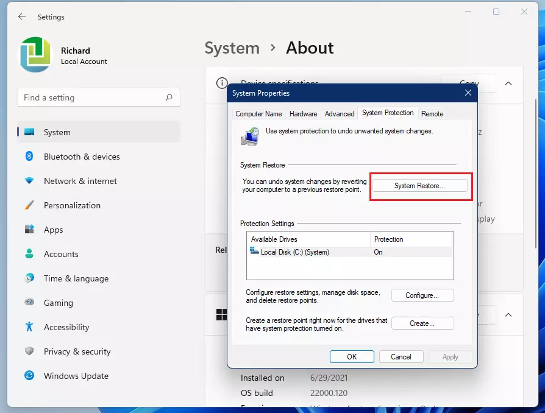Confirm with the OK button
Viewport: 545px width, 413px height.
click(x=352, y=357)
